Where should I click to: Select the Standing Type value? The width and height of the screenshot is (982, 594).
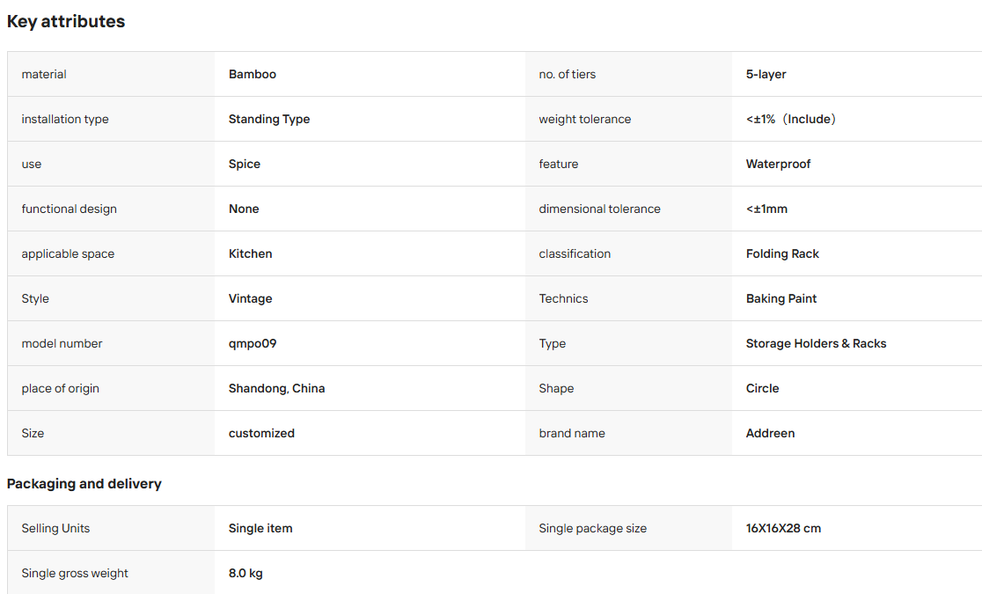click(269, 119)
